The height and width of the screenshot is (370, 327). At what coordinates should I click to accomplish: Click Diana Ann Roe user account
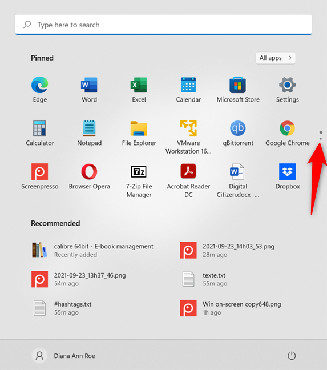tap(63, 356)
